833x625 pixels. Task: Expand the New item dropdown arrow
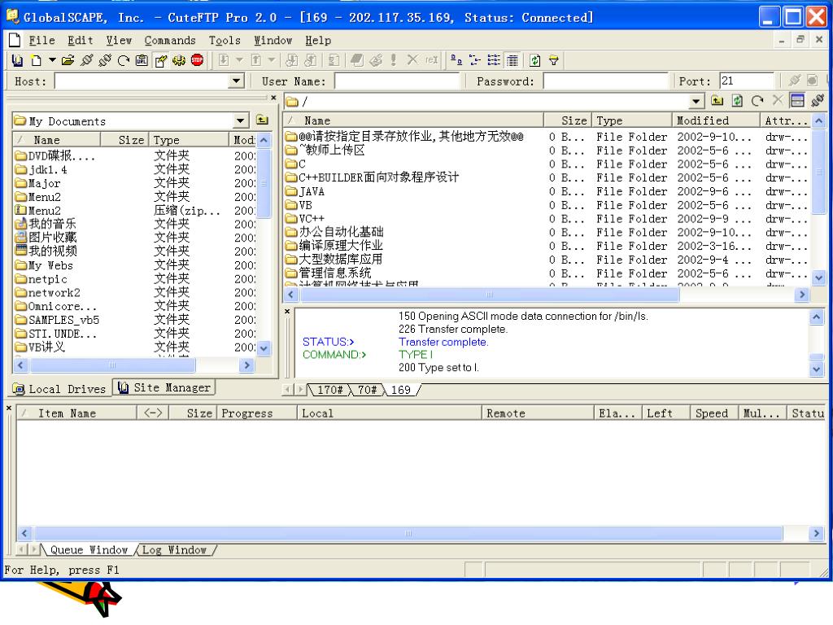[52, 60]
